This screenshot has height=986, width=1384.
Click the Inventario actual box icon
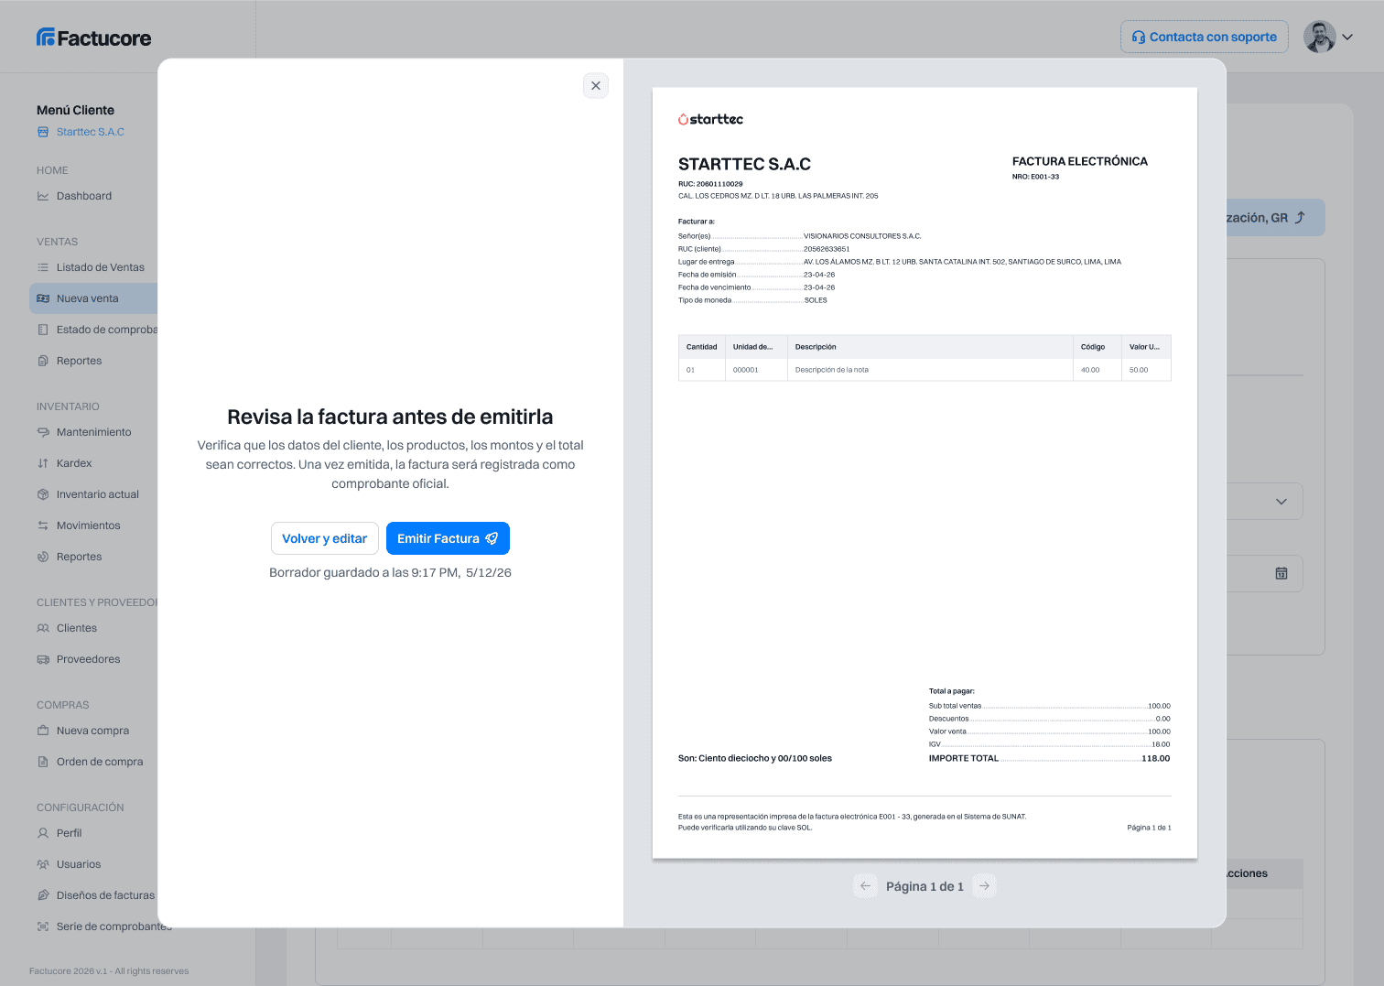click(x=43, y=494)
